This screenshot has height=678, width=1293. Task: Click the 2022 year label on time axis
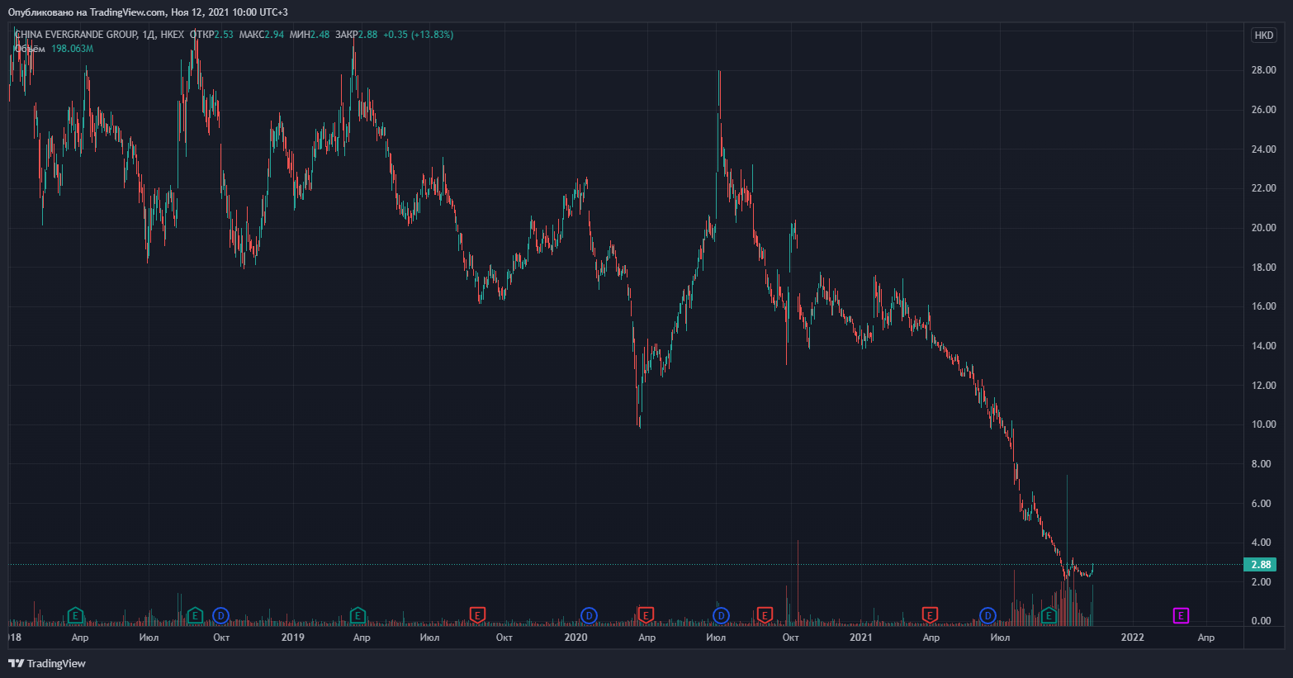tap(1132, 638)
